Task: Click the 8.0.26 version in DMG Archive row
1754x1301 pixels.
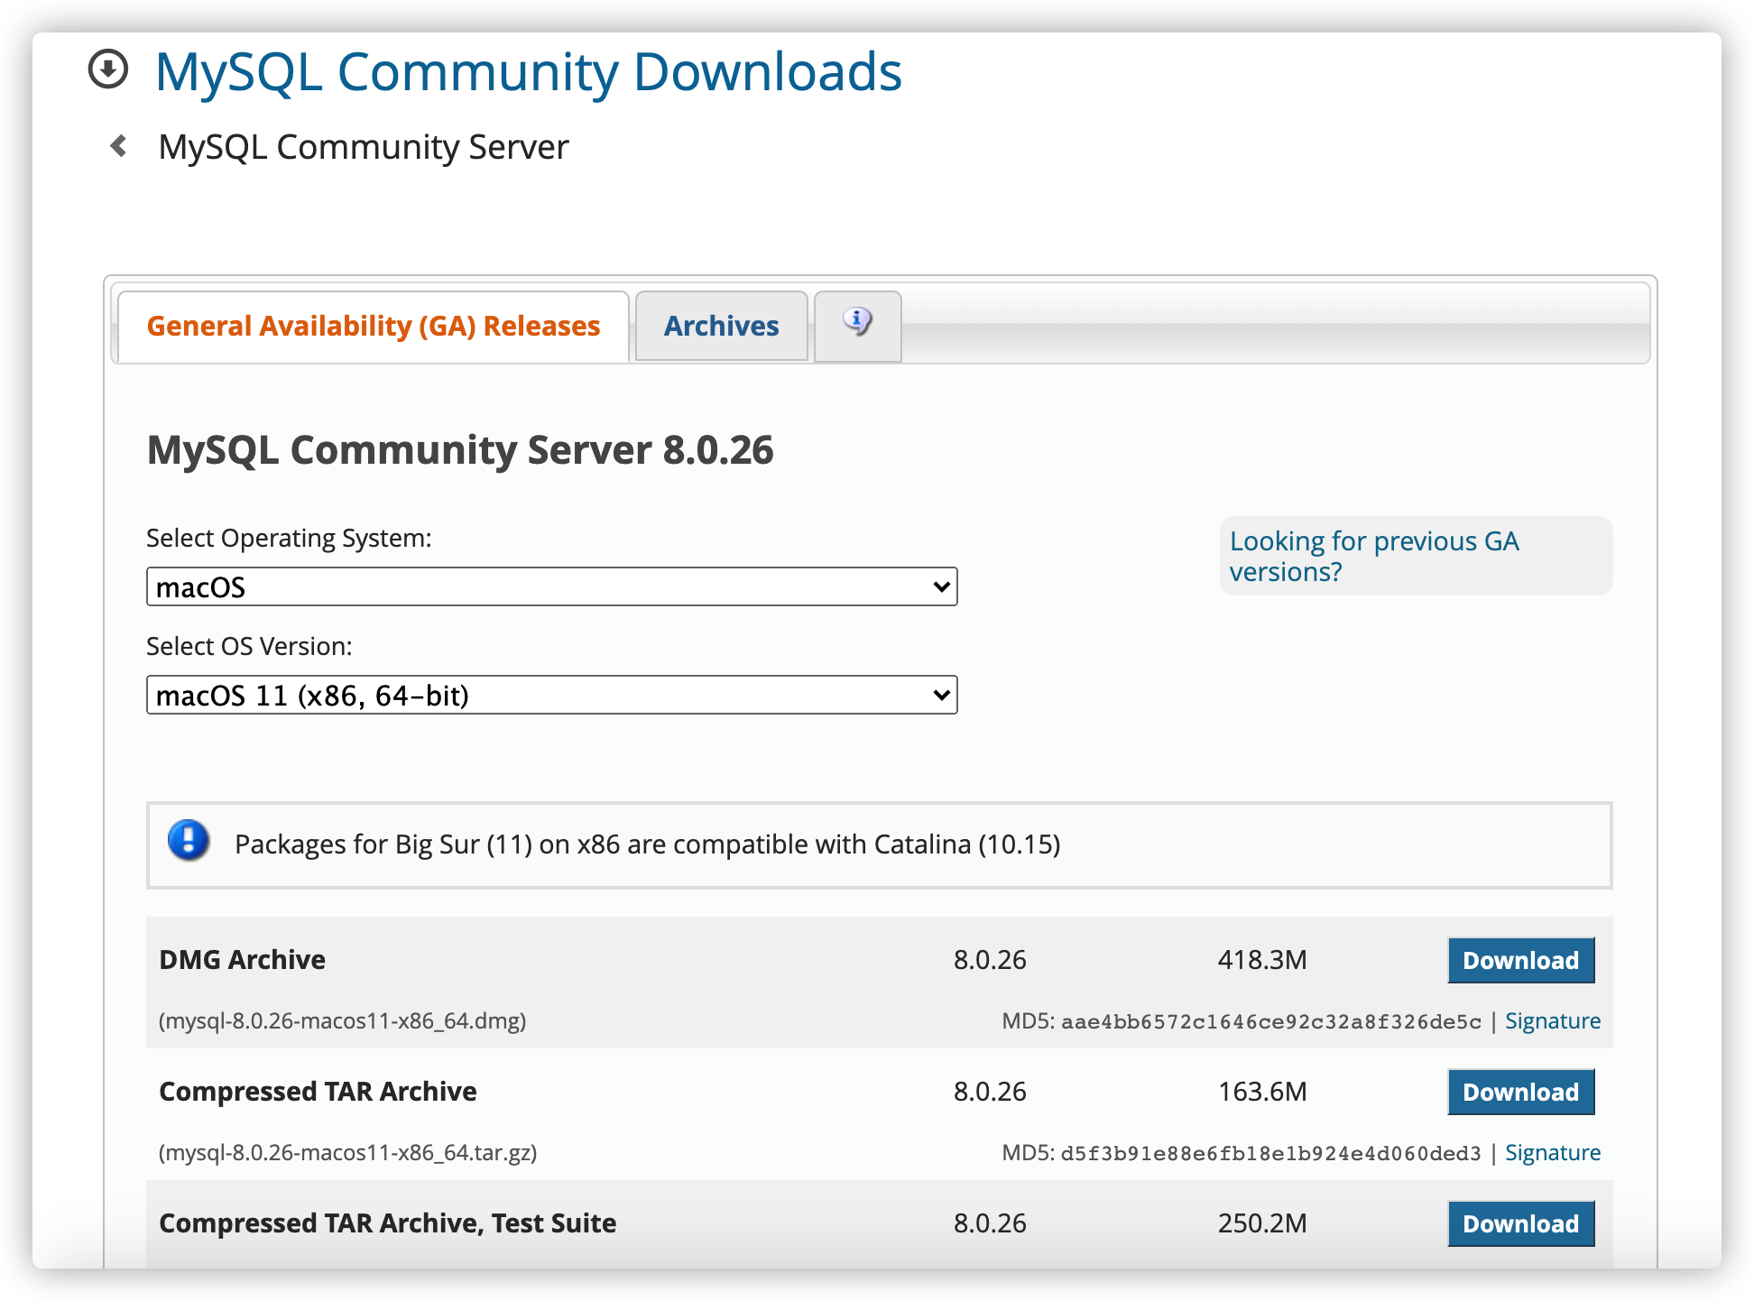Action: (990, 959)
